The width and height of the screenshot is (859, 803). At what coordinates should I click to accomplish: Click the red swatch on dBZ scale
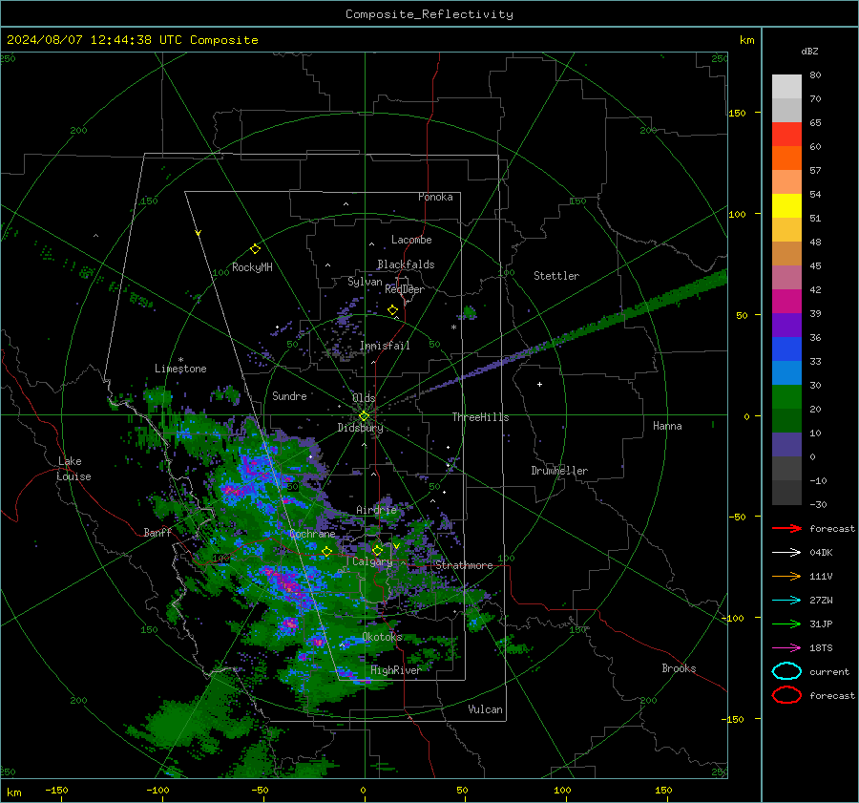[x=786, y=135]
